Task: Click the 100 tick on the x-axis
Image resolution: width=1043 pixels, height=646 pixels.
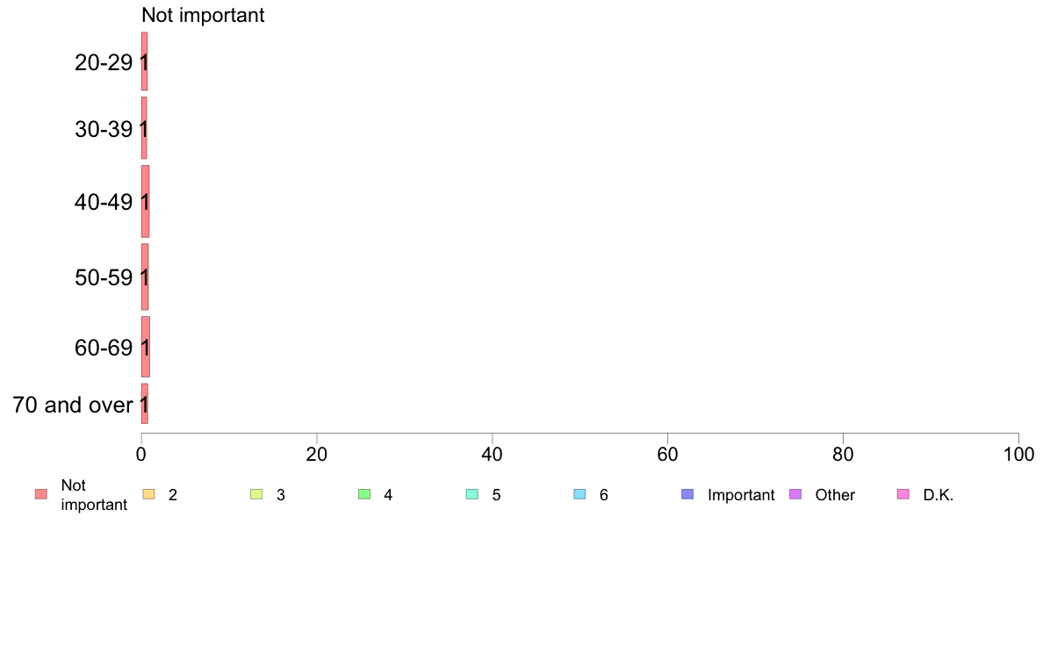Action: click(1018, 454)
